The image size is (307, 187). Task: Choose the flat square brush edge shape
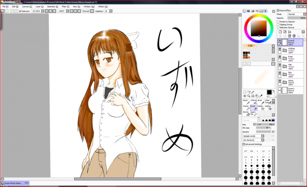273,120
